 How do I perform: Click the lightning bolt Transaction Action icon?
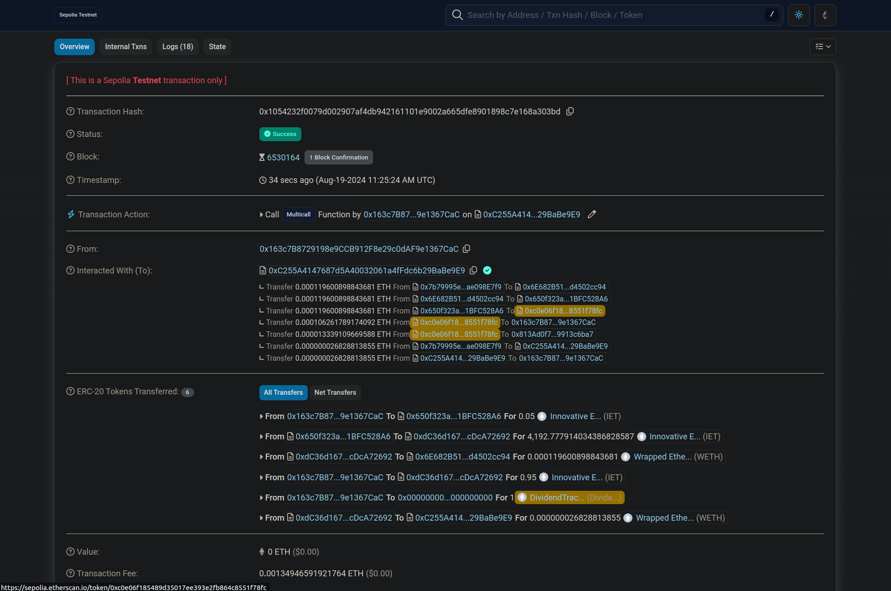[71, 214]
